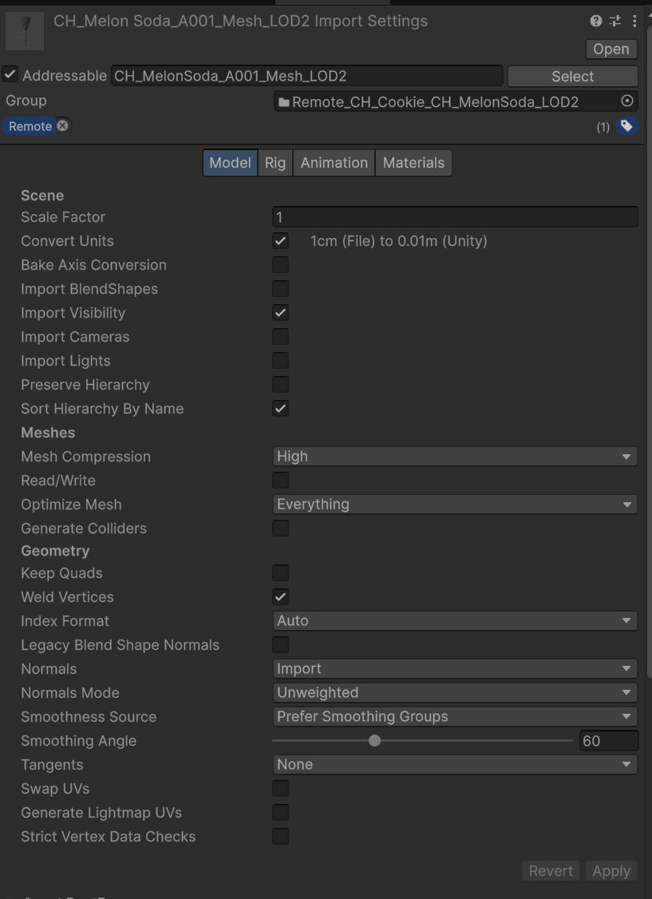
Task: Enable the Read/Write checkbox
Action: (x=280, y=481)
